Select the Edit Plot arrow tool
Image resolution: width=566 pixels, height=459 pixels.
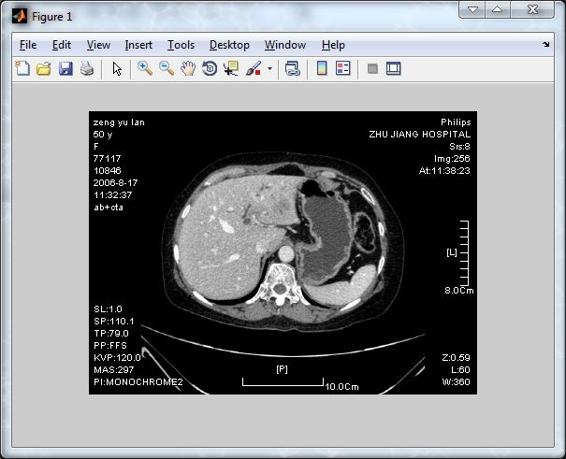click(117, 68)
